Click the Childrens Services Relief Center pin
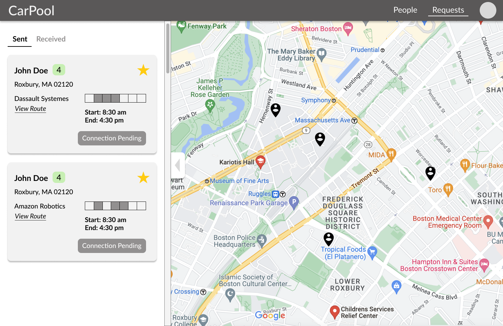 335,312
